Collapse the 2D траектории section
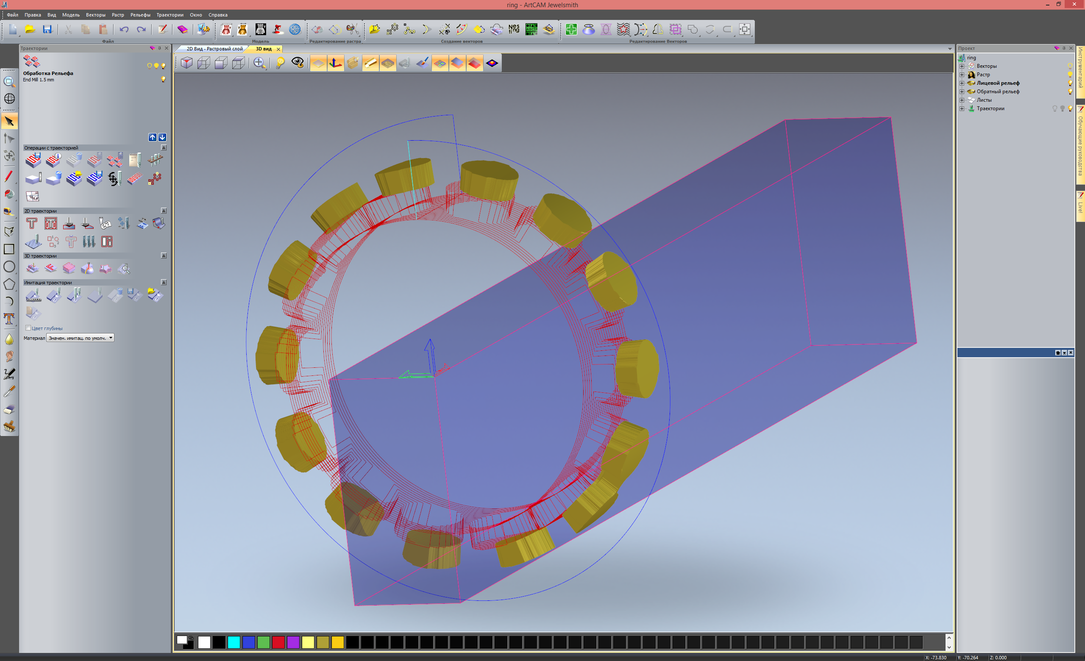Viewport: 1085px width, 661px height. point(164,211)
